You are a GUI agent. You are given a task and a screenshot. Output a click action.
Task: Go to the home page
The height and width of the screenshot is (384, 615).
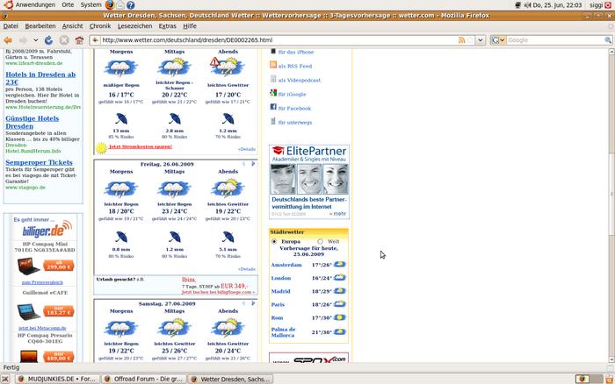point(79,40)
